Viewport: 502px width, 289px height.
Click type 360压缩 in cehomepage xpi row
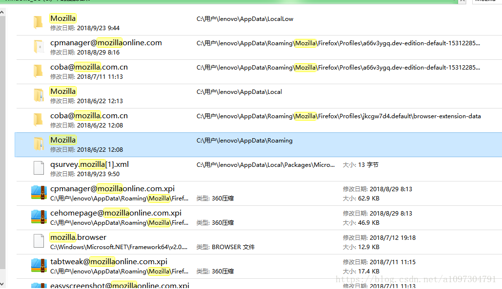222,222
